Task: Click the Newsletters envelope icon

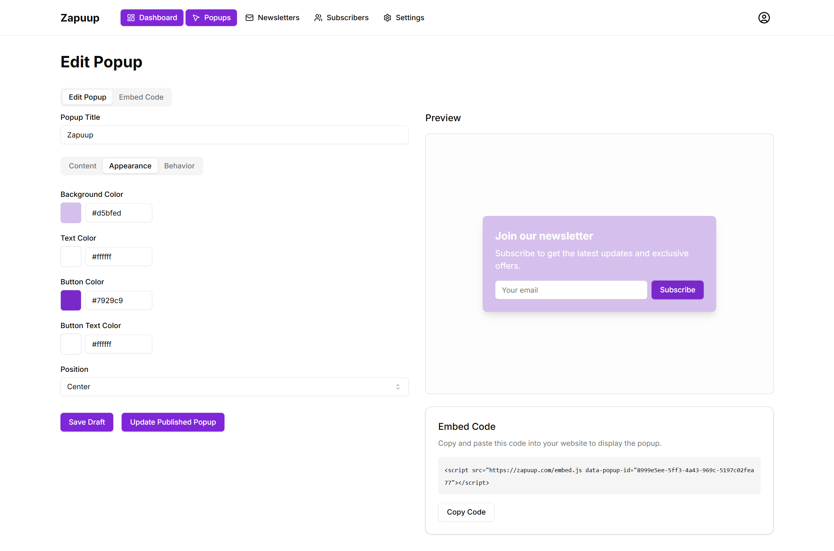Action: [249, 18]
